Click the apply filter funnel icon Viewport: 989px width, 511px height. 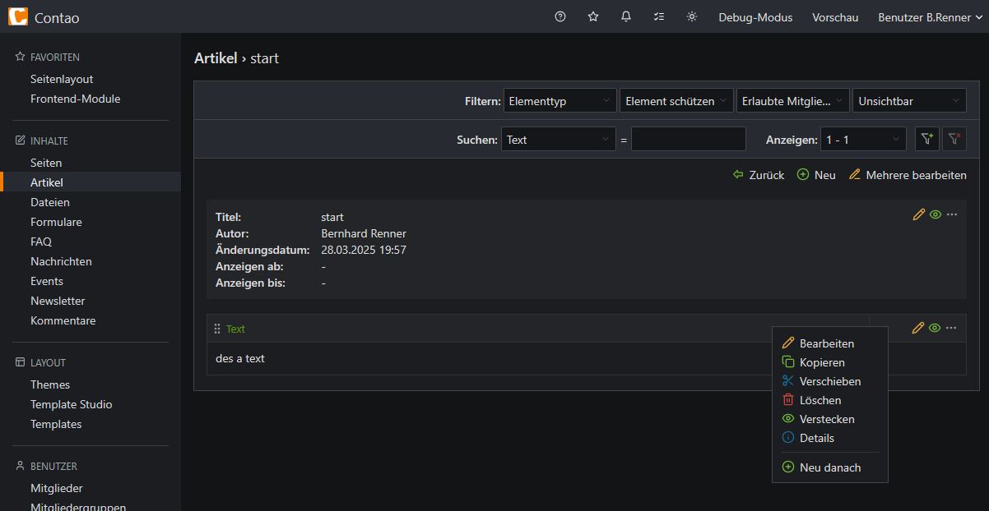pos(927,139)
